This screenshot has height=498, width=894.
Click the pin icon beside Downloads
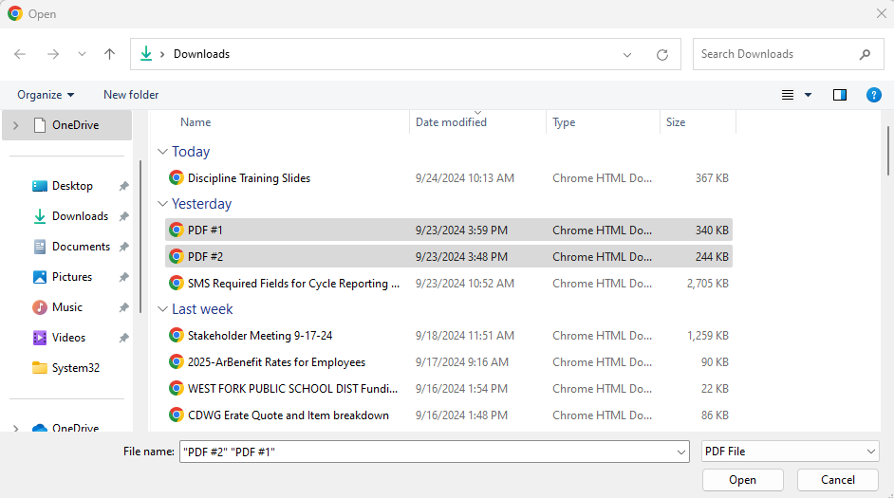tap(123, 216)
